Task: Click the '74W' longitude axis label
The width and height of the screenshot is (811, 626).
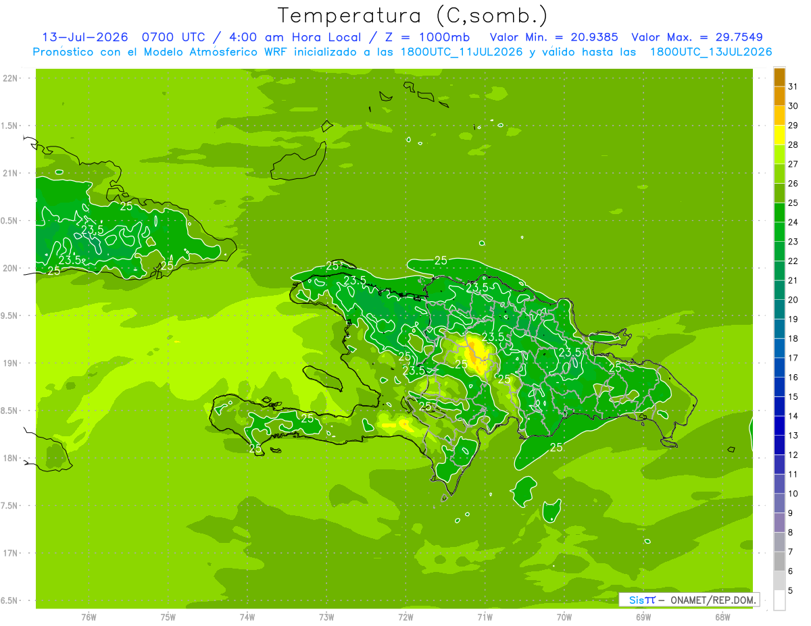Action: [247, 617]
